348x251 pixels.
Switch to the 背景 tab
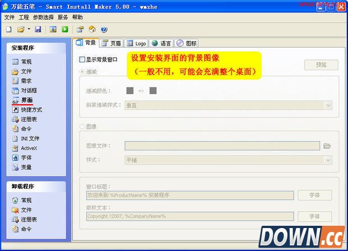pyautogui.click(x=86, y=43)
